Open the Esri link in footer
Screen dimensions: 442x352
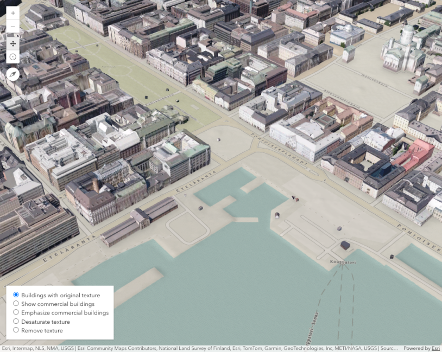pos(435,348)
